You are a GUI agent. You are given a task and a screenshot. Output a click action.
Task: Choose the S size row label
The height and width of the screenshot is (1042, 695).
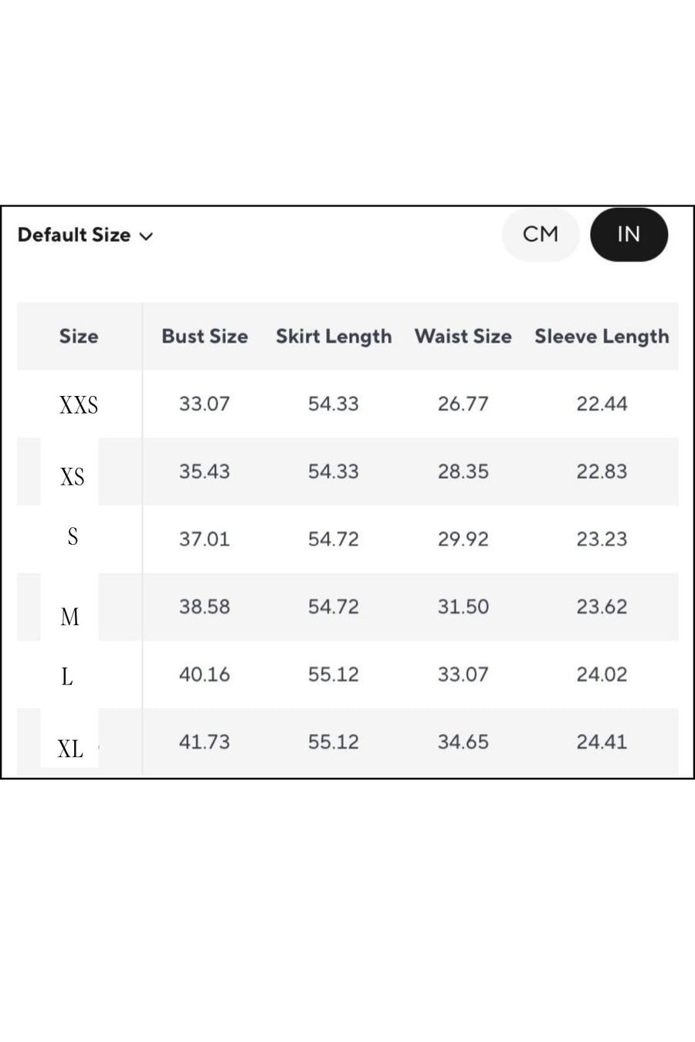73,536
